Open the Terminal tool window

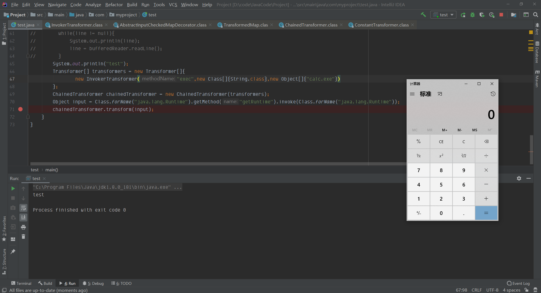[x=21, y=283]
